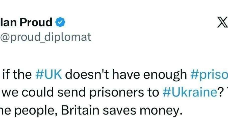This screenshot has width=228, height=128.
Task: Open the #Ukraine hashtag
Action: pyautogui.click(x=190, y=92)
